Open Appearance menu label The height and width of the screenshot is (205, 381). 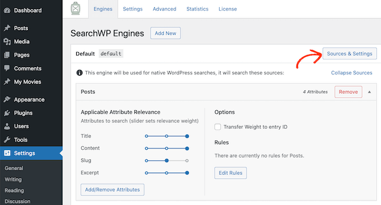pyautogui.click(x=29, y=100)
